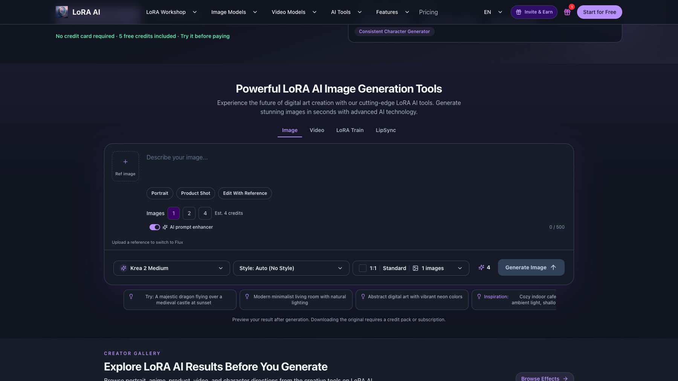Click the 1:1 aspect ratio square box
The width and height of the screenshot is (678, 381).
click(x=363, y=268)
